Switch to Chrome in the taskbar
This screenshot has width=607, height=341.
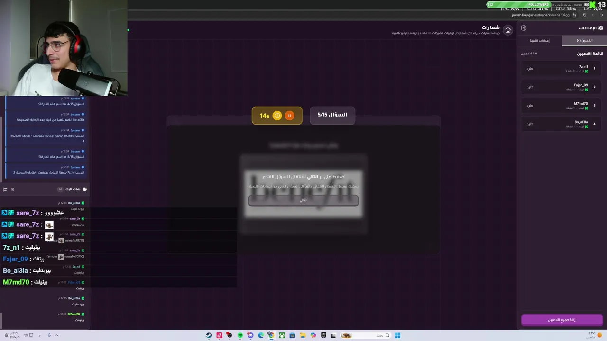tap(271, 335)
